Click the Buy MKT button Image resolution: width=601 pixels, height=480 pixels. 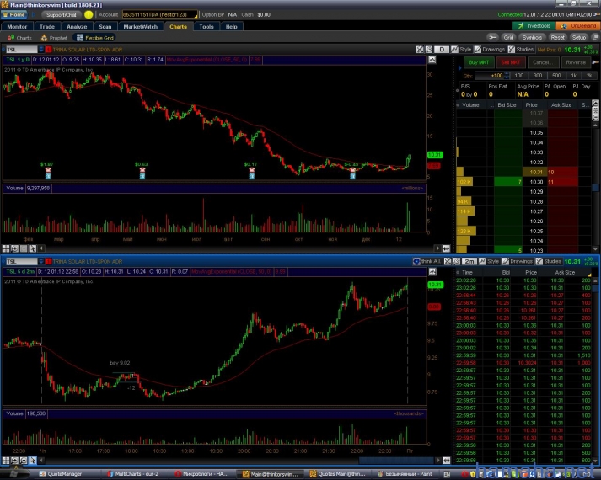point(480,62)
